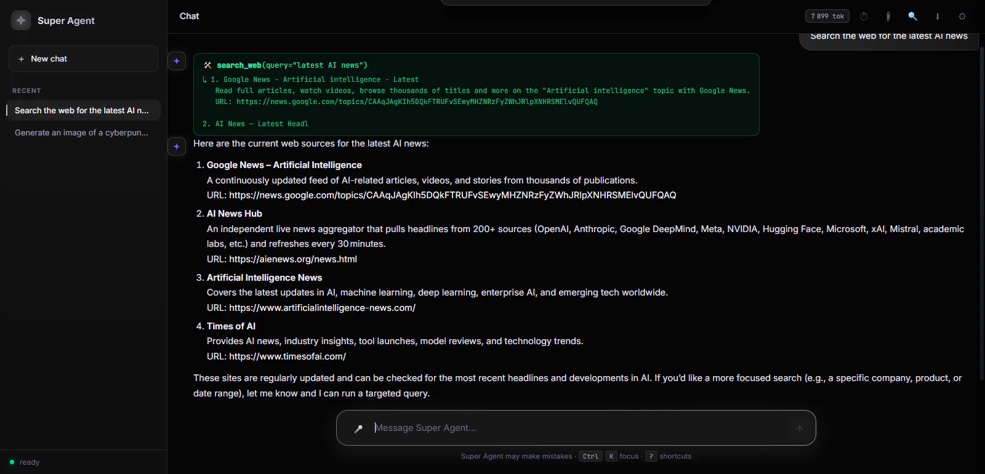Screen dimensions: 985x474
Task: Open settings via the gear icon
Action: [x=962, y=16]
